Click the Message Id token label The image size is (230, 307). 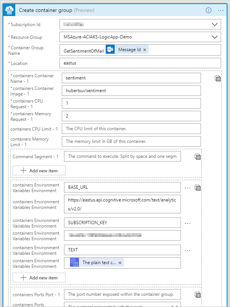[130, 50]
